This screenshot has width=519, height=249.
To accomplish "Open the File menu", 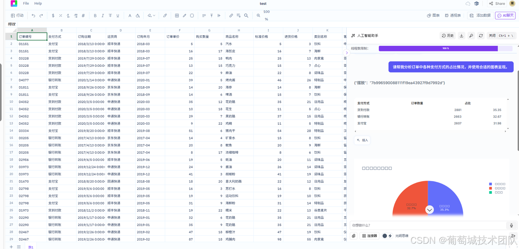I will (26, 3).
